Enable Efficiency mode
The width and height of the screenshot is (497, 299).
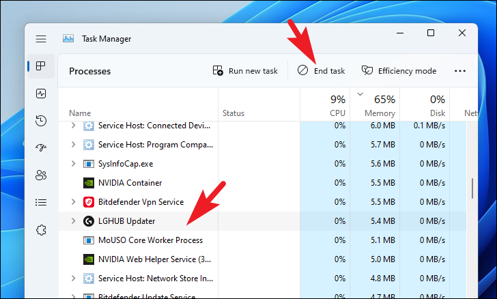399,71
